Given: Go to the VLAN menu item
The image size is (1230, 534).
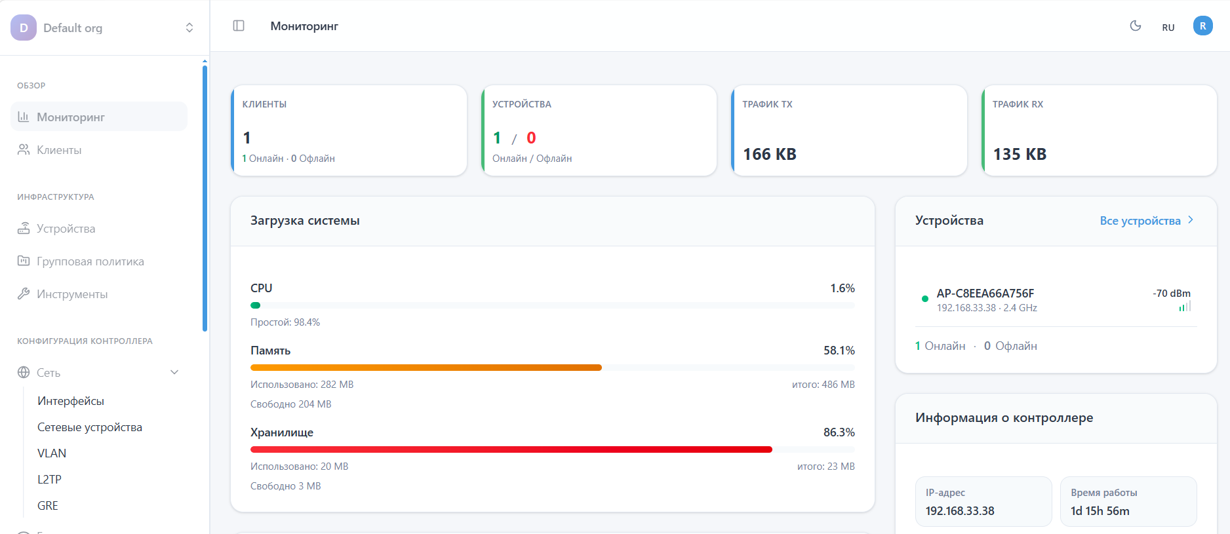Looking at the screenshot, I should pyautogui.click(x=52, y=453).
